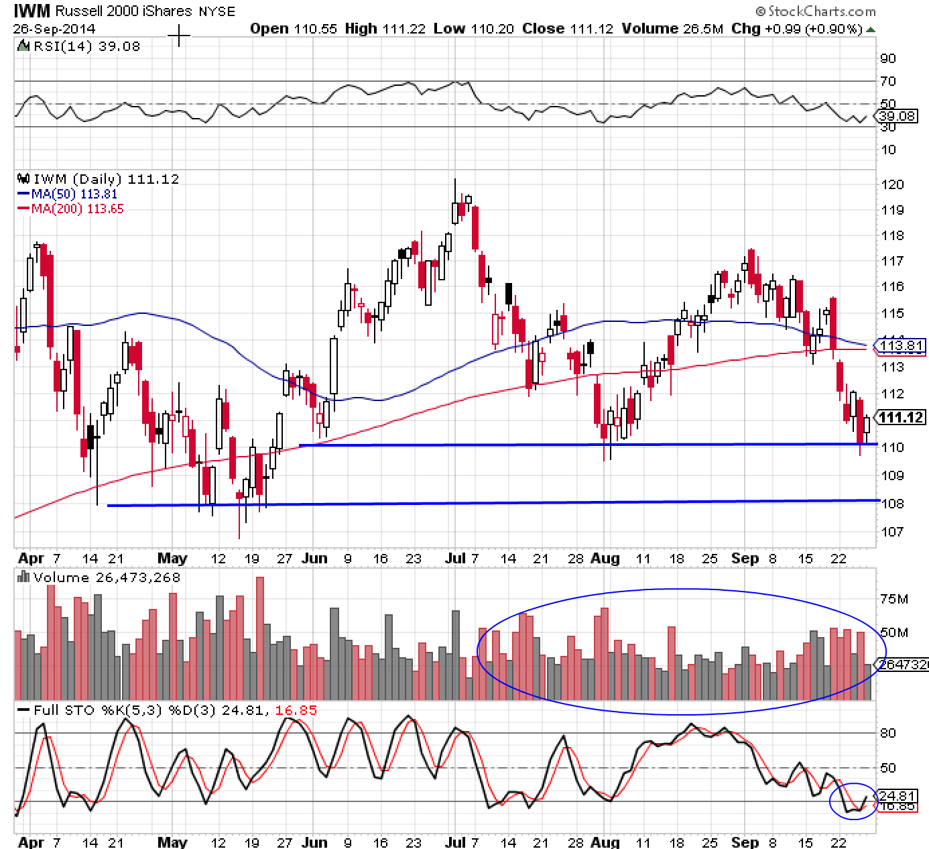The image size is (929, 849).
Task: Click 'Aug' on the price chart date axis
Action: click(606, 558)
